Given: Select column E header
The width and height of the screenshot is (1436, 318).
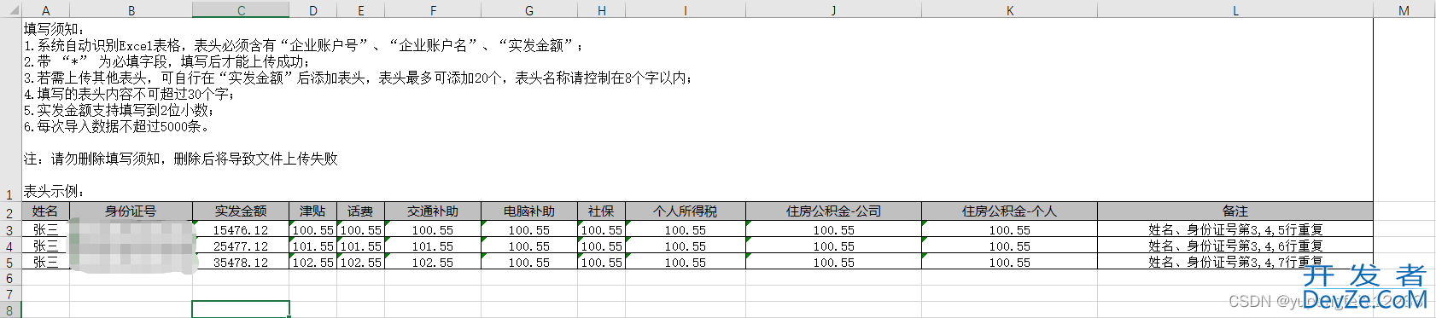Looking at the screenshot, I should pos(361,9).
